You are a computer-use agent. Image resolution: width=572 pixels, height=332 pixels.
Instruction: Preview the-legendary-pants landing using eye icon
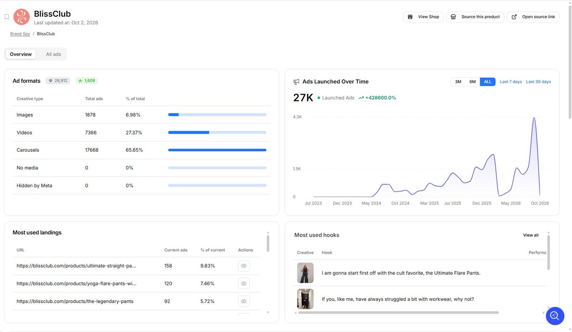(244, 301)
